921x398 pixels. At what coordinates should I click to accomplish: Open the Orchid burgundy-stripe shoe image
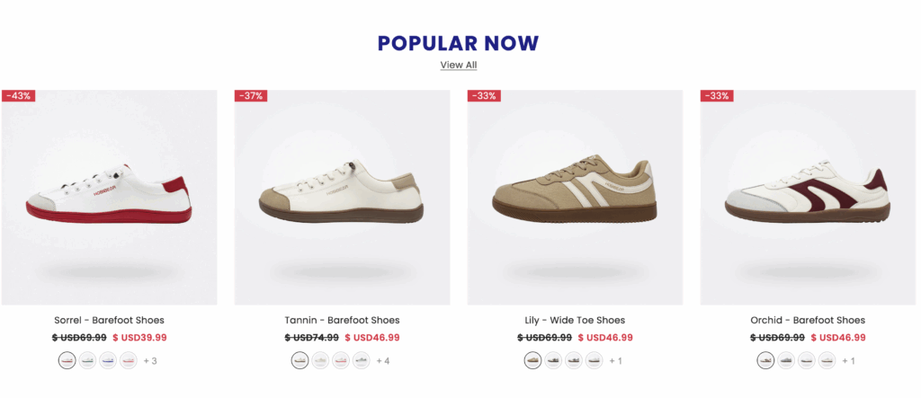[808, 198]
